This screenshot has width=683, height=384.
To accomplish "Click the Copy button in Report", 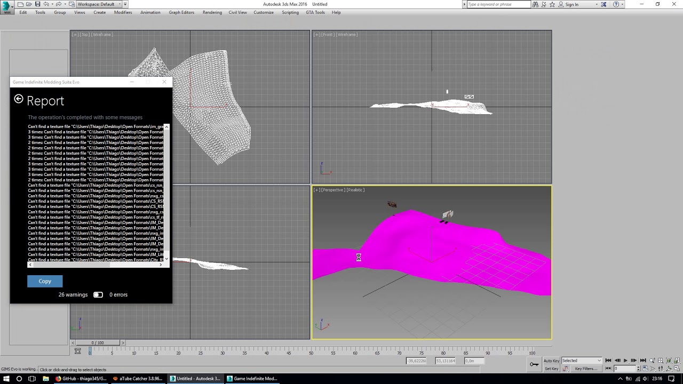I will (45, 281).
